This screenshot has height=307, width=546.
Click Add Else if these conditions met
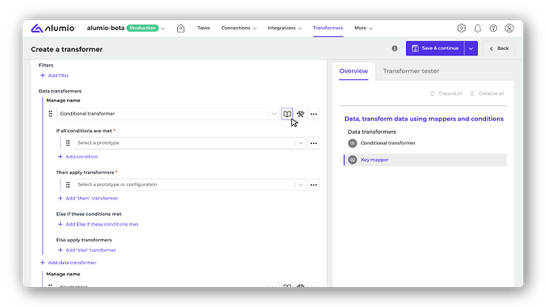98,224
